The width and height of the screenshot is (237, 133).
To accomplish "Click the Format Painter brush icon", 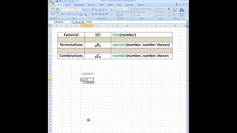I will 57,15.
